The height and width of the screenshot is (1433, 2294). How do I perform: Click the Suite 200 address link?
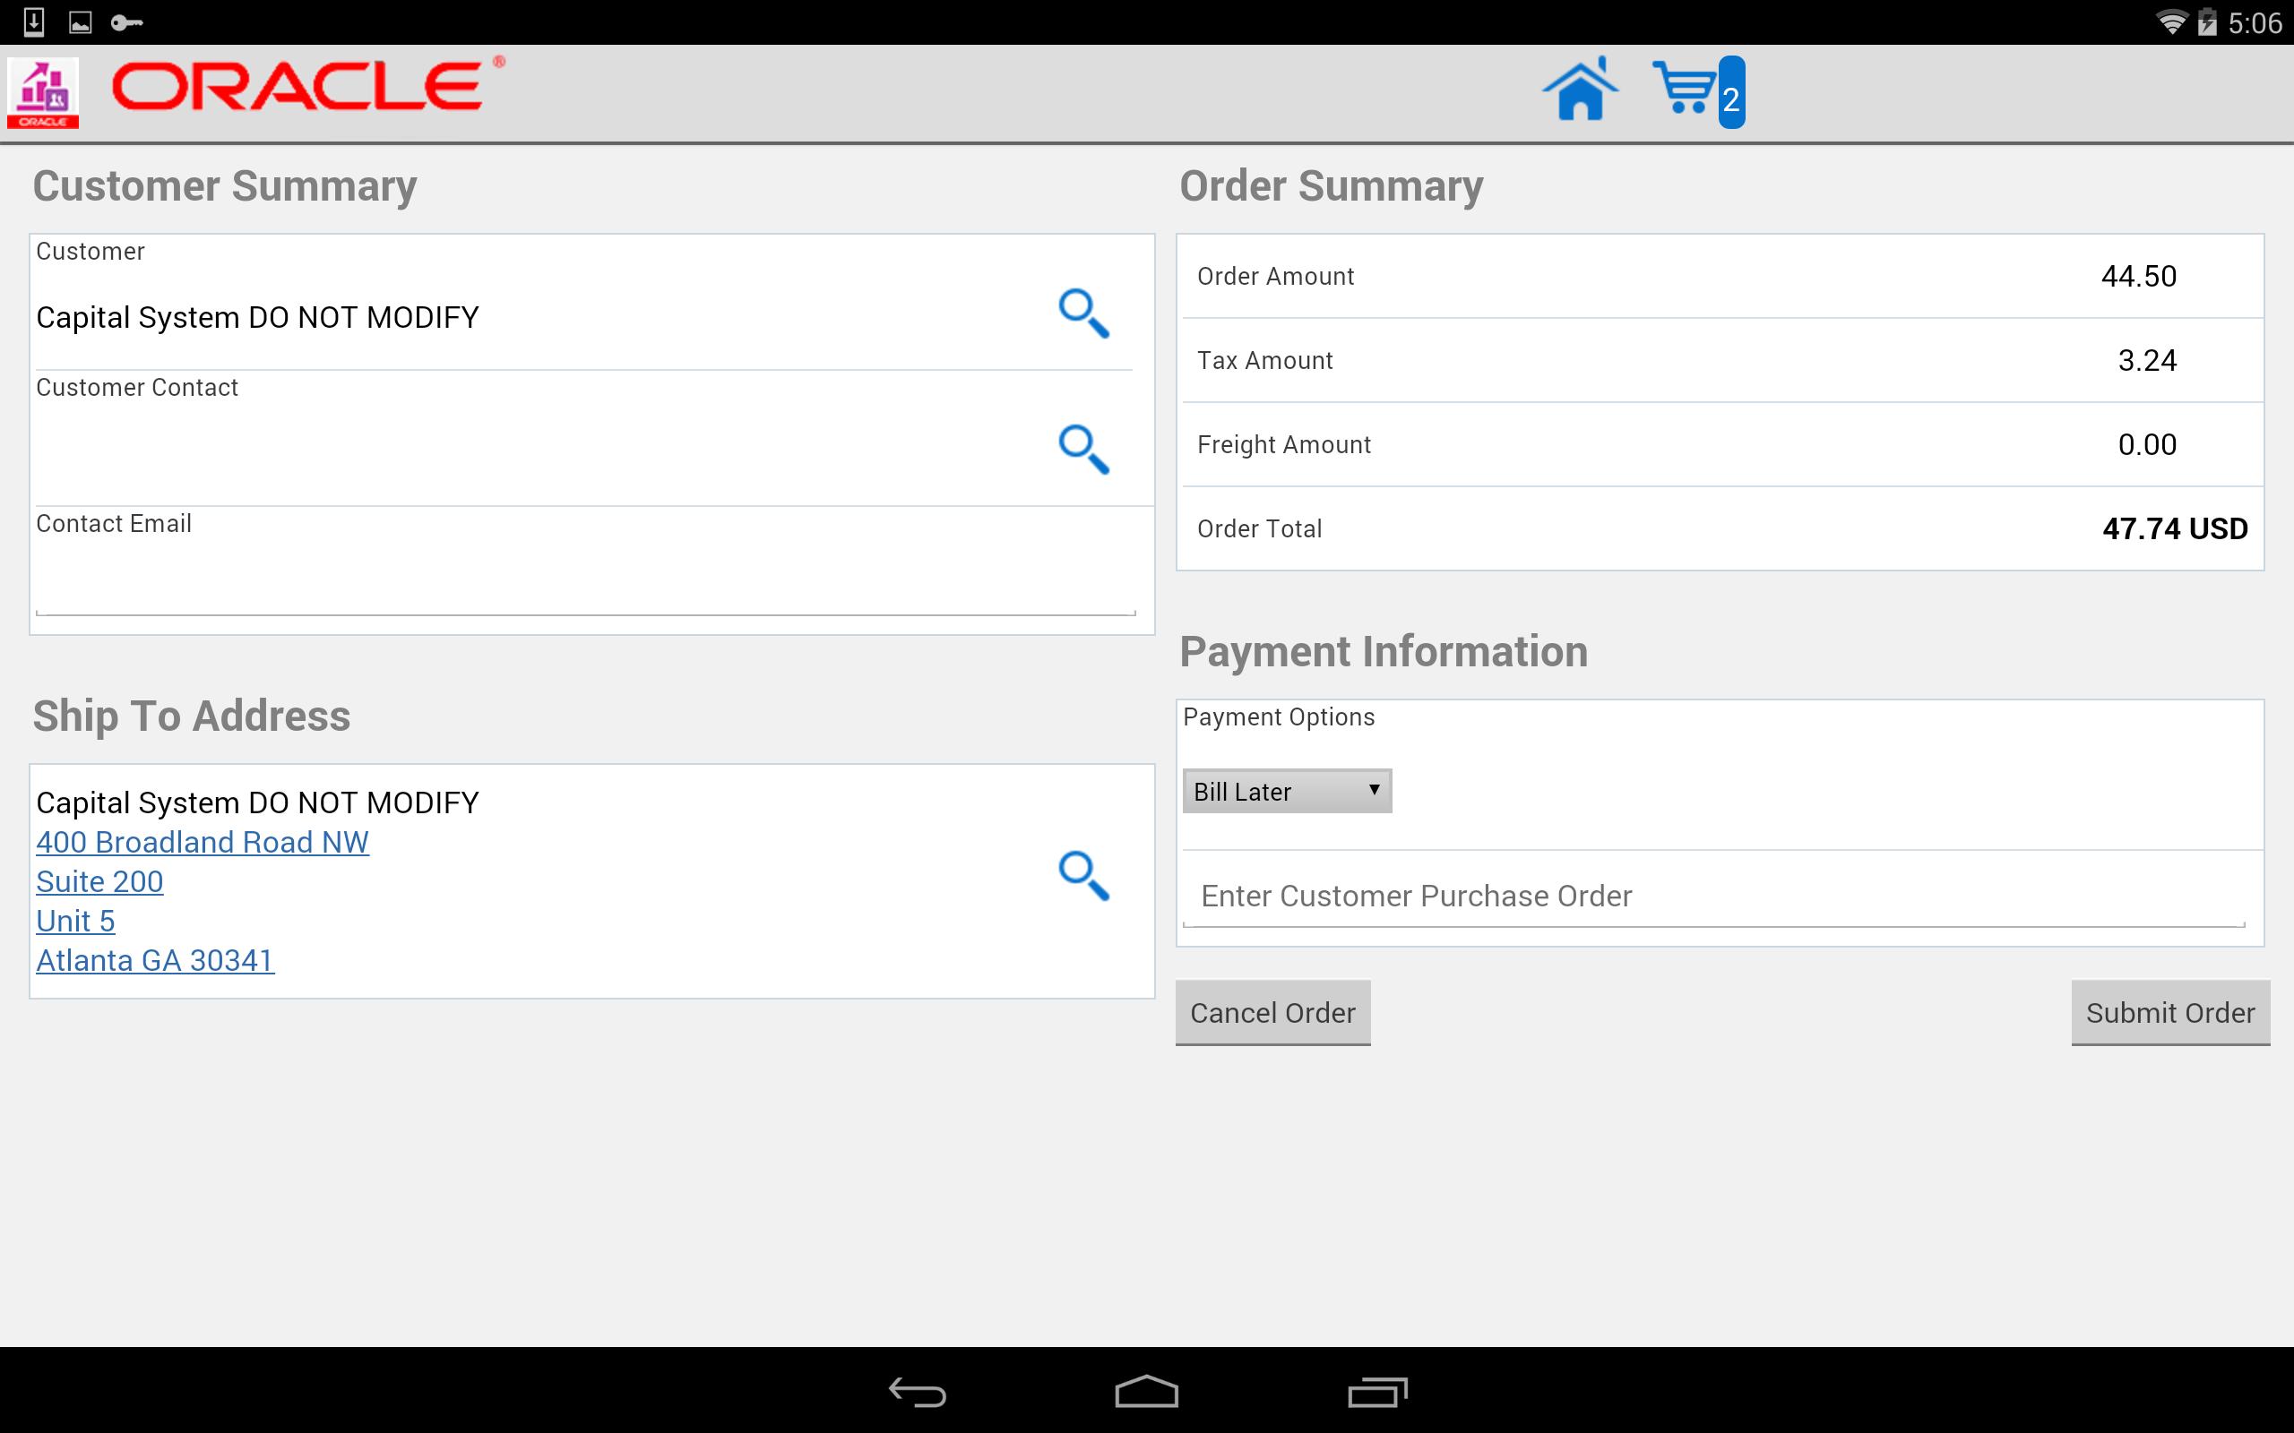click(x=99, y=880)
